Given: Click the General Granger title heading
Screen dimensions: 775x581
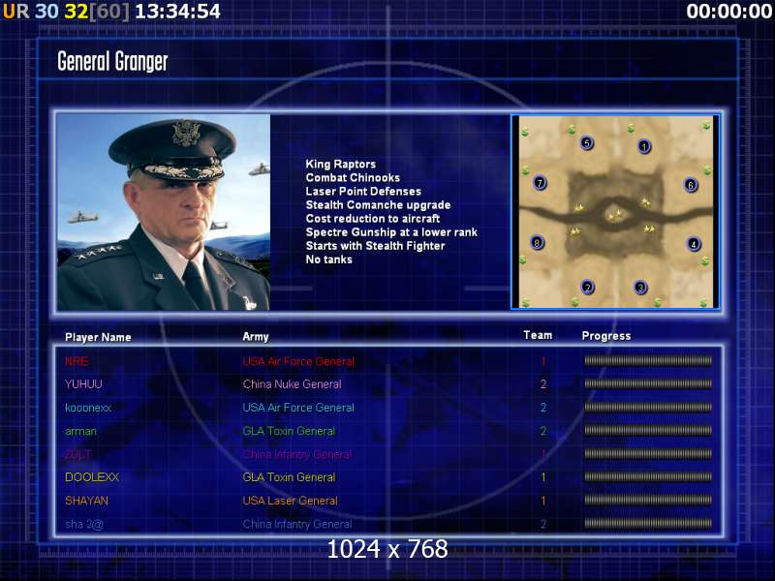Looking at the screenshot, I should point(112,61).
